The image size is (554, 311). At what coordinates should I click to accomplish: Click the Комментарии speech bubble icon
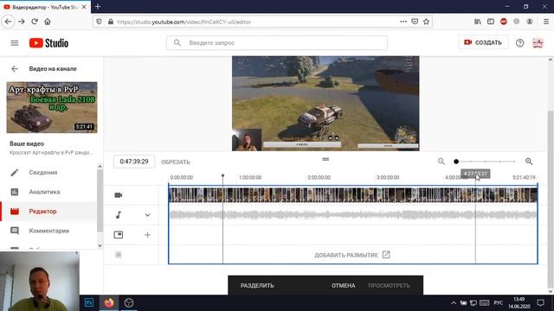tap(15, 231)
